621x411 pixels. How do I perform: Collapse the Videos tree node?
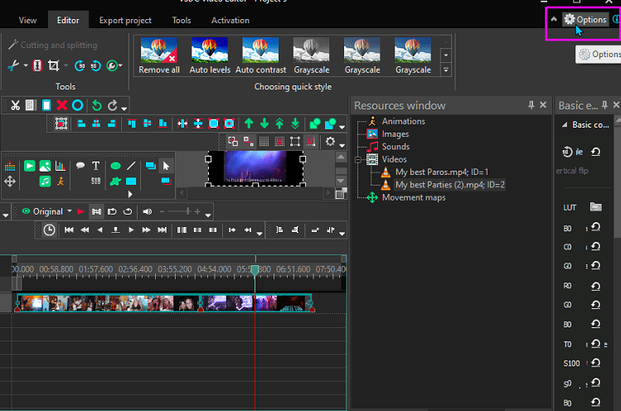358,160
